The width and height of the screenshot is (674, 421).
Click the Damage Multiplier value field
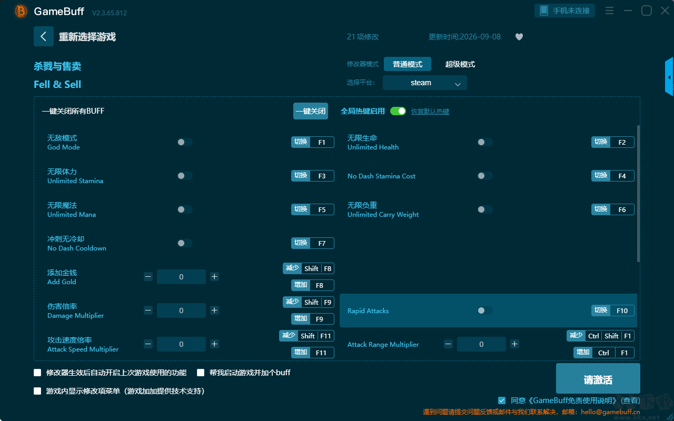182,310
